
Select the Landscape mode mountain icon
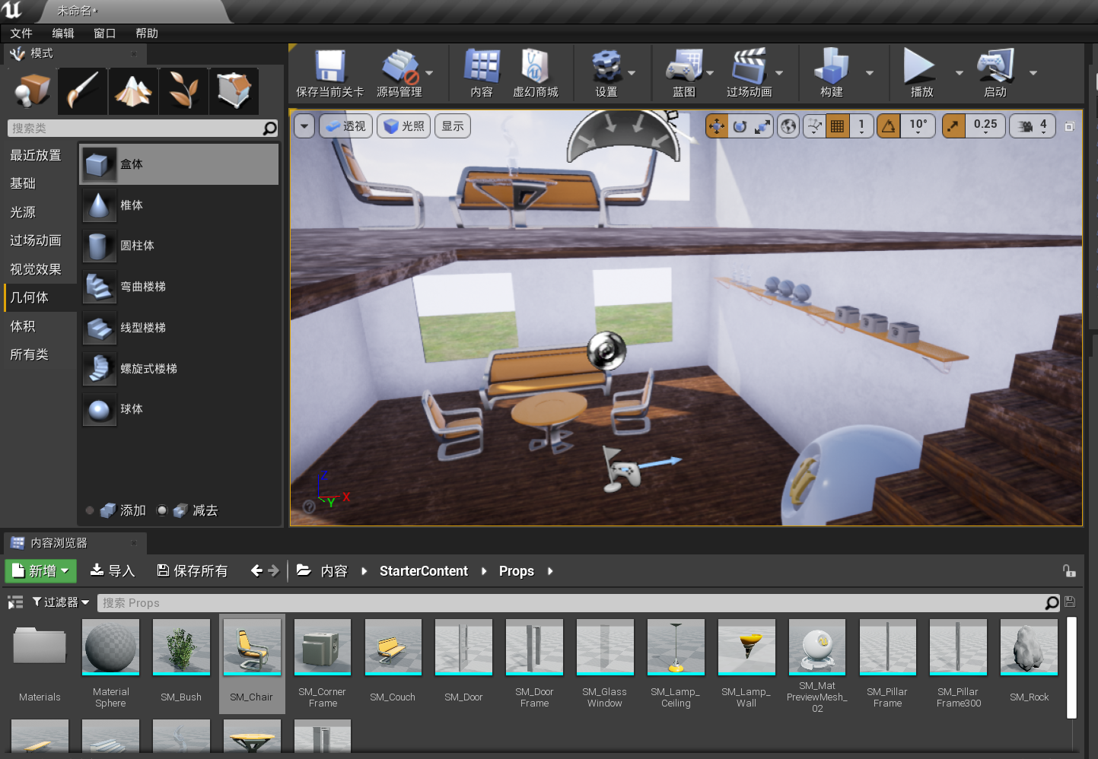(133, 91)
